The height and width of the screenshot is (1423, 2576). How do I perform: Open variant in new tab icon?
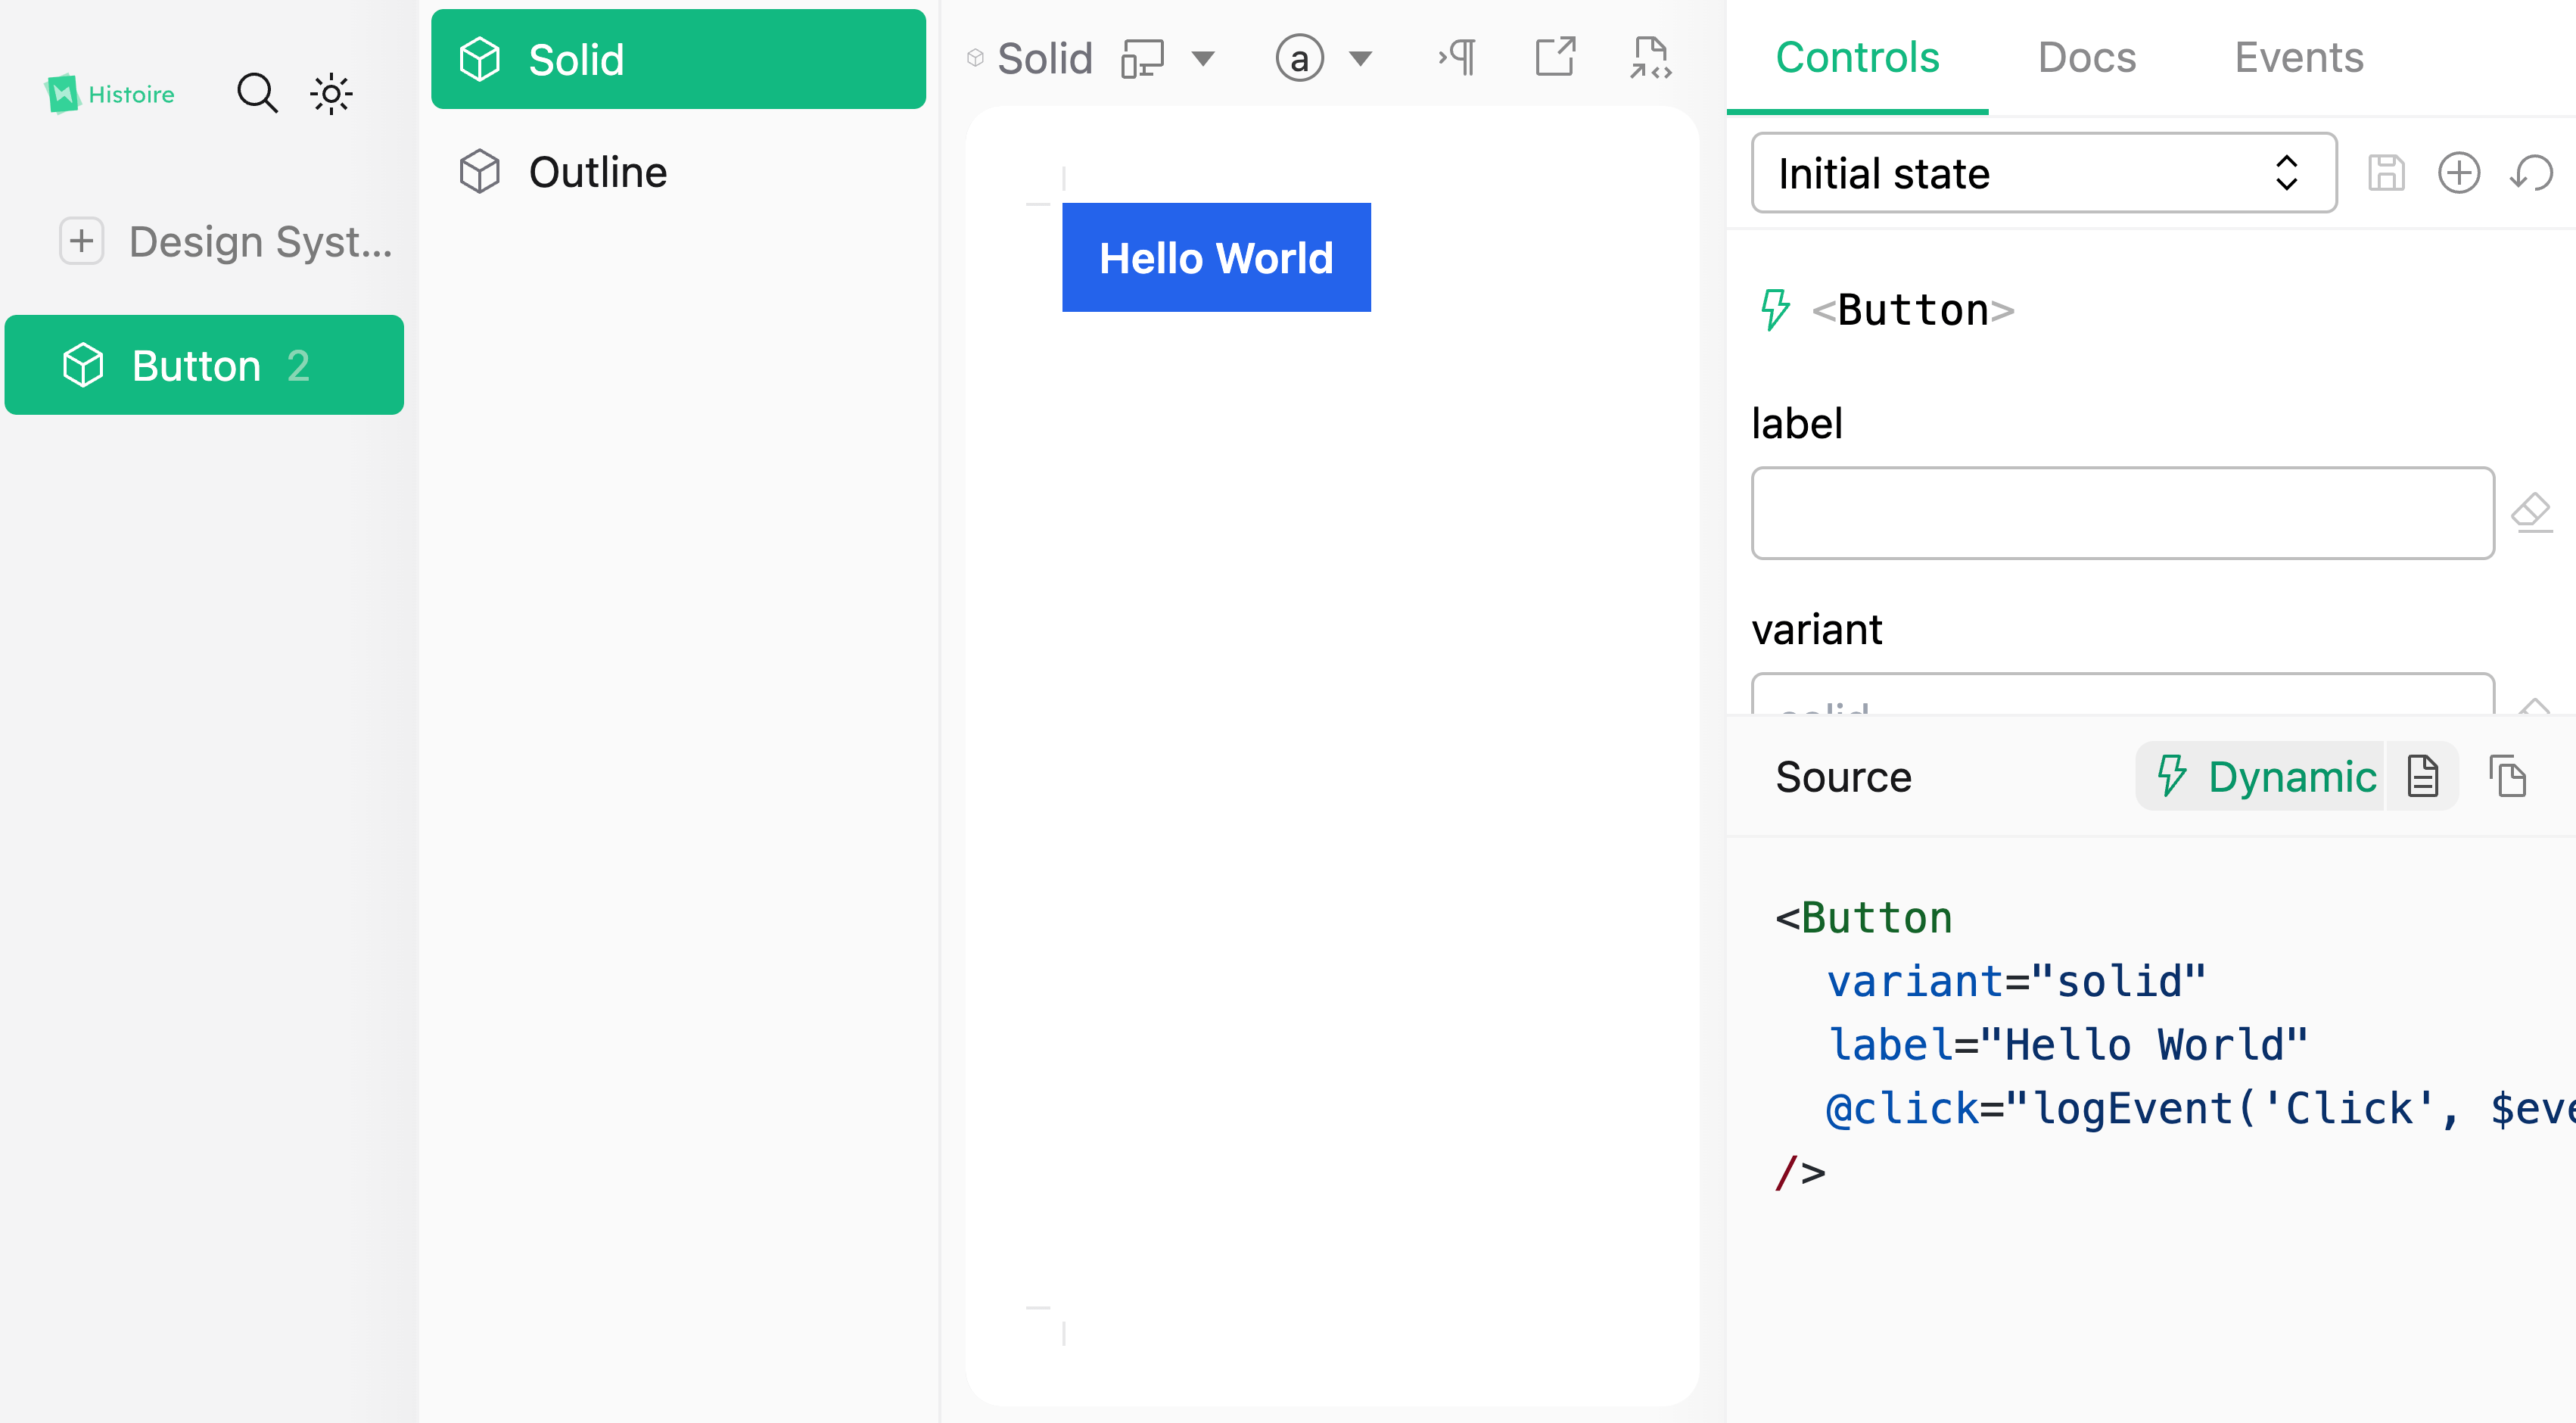[1554, 57]
